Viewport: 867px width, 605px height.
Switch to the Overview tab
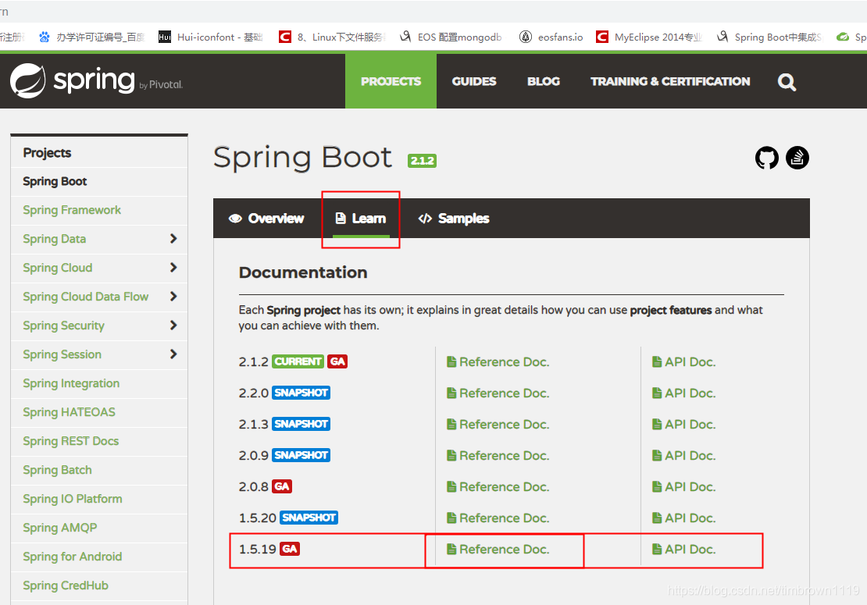[x=266, y=219]
